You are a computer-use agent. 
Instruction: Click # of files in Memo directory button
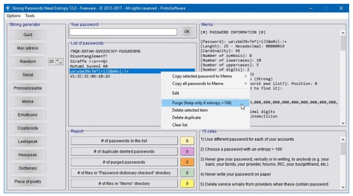[x=124, y=184]
